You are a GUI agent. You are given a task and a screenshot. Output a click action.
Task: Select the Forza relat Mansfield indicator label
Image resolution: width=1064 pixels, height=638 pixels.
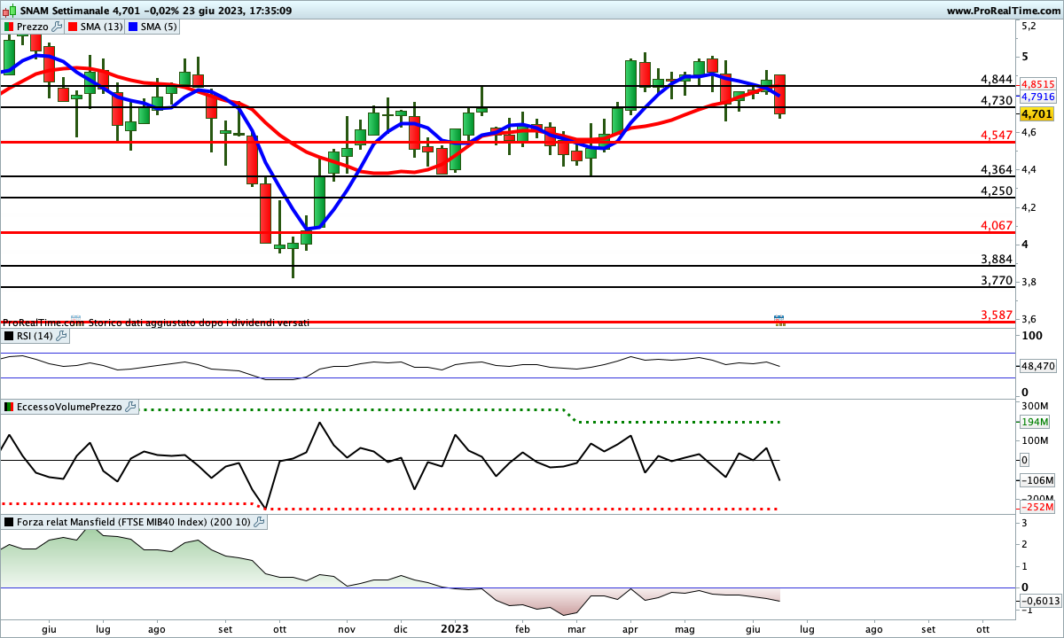pos(134,522)
